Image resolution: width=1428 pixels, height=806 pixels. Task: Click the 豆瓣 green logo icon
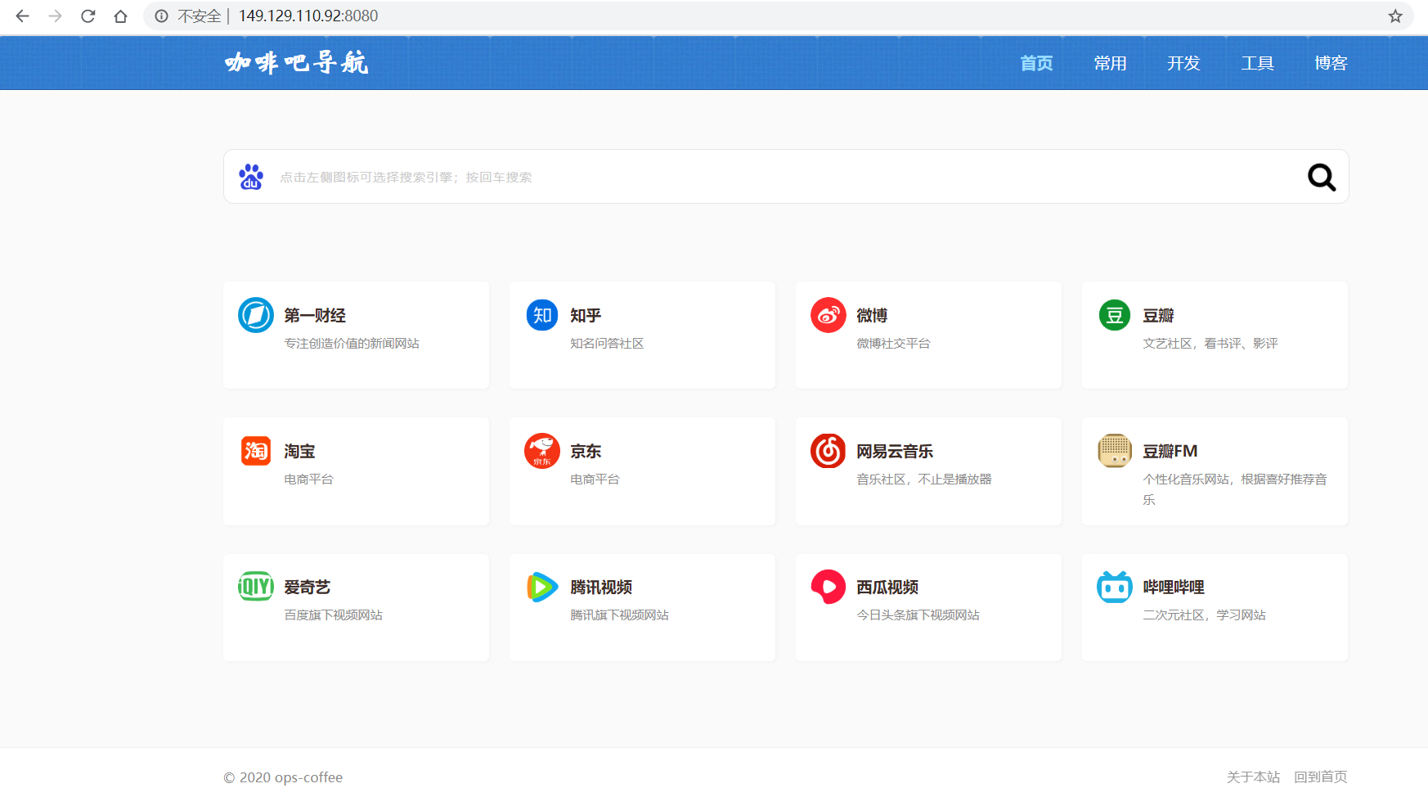1115,315
